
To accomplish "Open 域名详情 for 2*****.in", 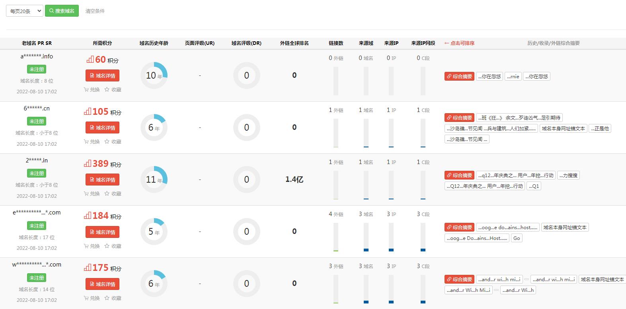I will tap(102, 180).
